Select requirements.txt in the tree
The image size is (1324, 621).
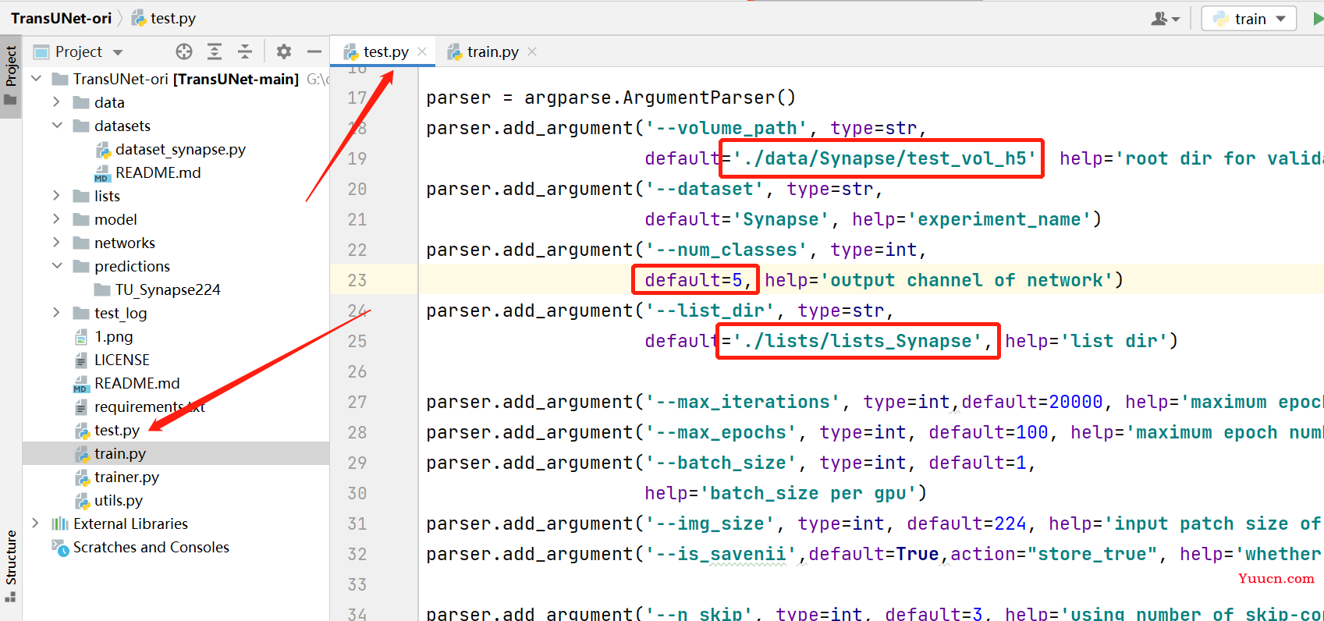tap(150, 406)
